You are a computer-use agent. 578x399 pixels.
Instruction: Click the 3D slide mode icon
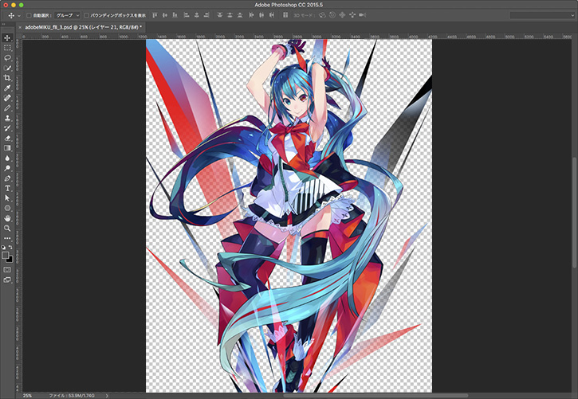click(352, 15)
